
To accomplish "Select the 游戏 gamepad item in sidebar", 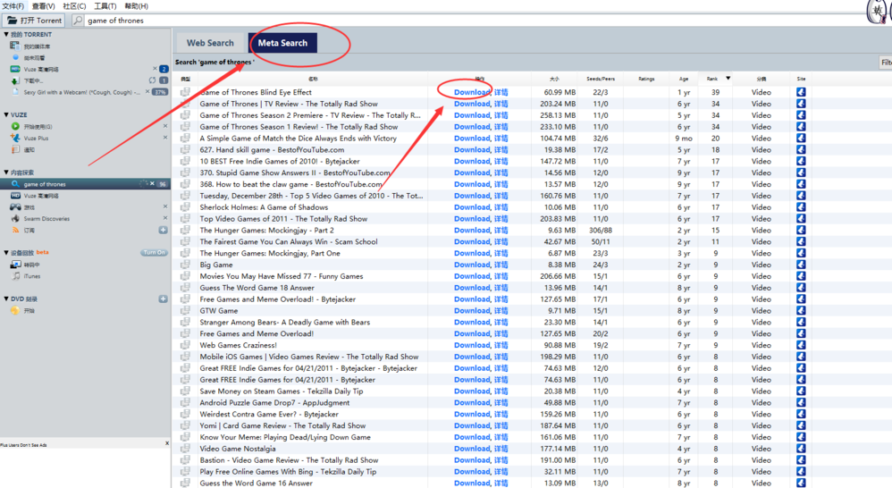I will (x=29, y=207).
